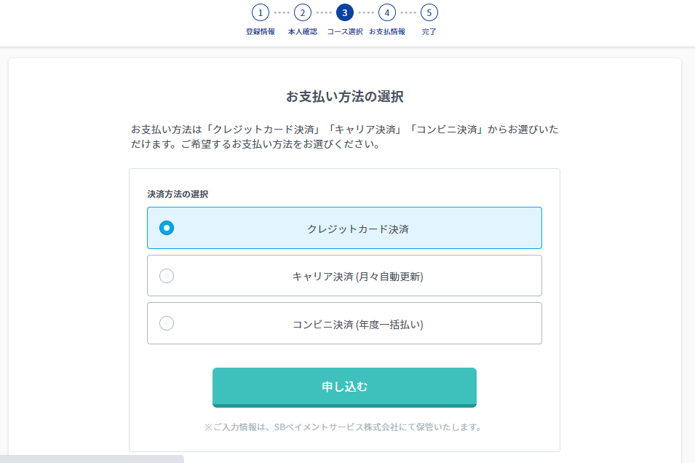Select the コンビニ決済 radio button
Screen dimensions: 695x463
[x=167, y=323]
